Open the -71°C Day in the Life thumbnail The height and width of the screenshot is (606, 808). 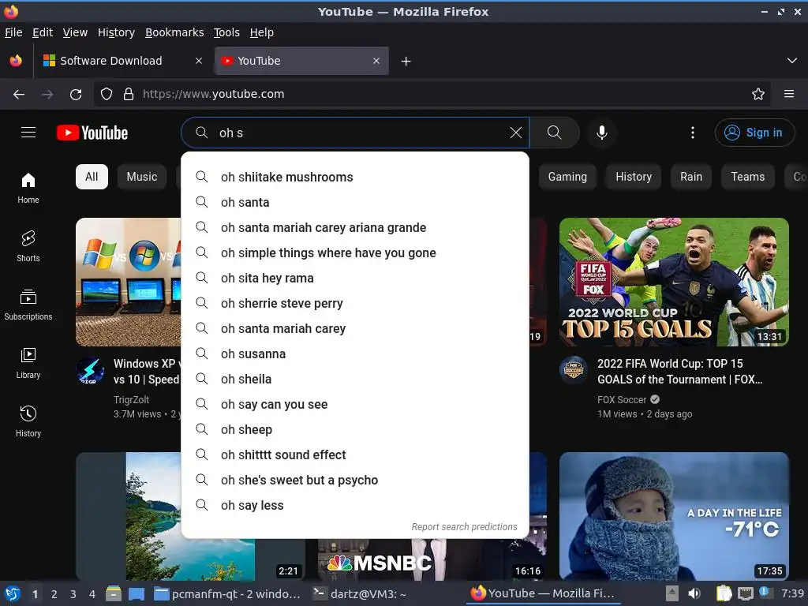click(674, 516)
